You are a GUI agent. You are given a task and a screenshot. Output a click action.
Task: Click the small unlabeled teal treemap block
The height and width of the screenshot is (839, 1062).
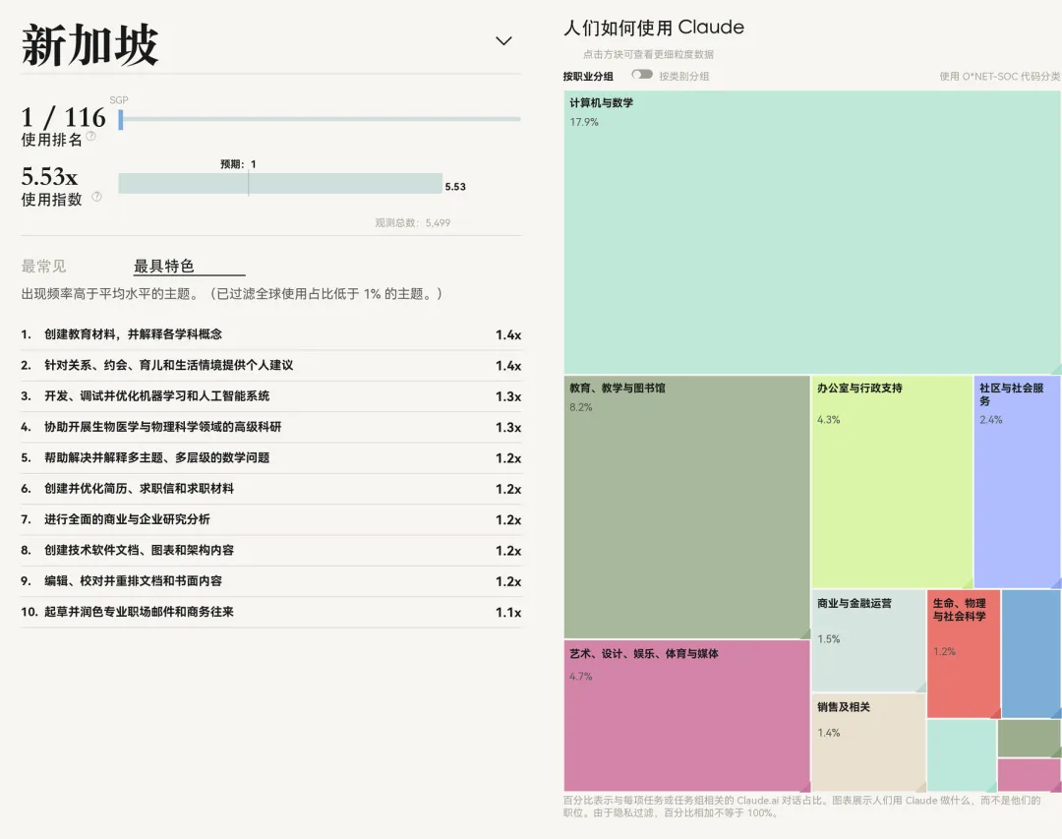click(x=962, y=755)
